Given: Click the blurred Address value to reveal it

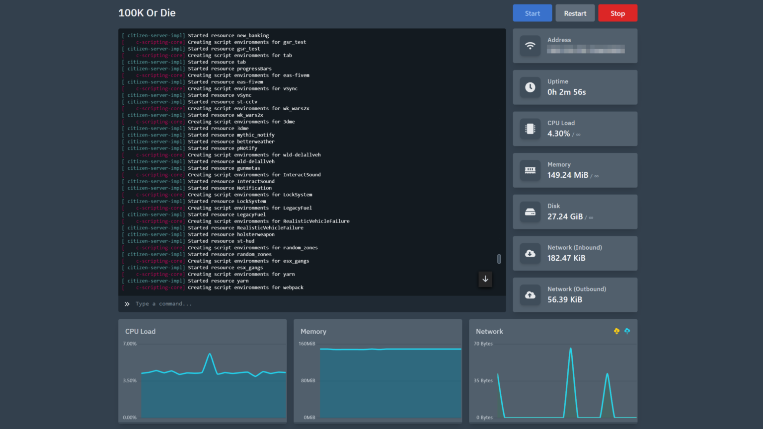Looking at the screenshot, I should [x=585, y=50].
